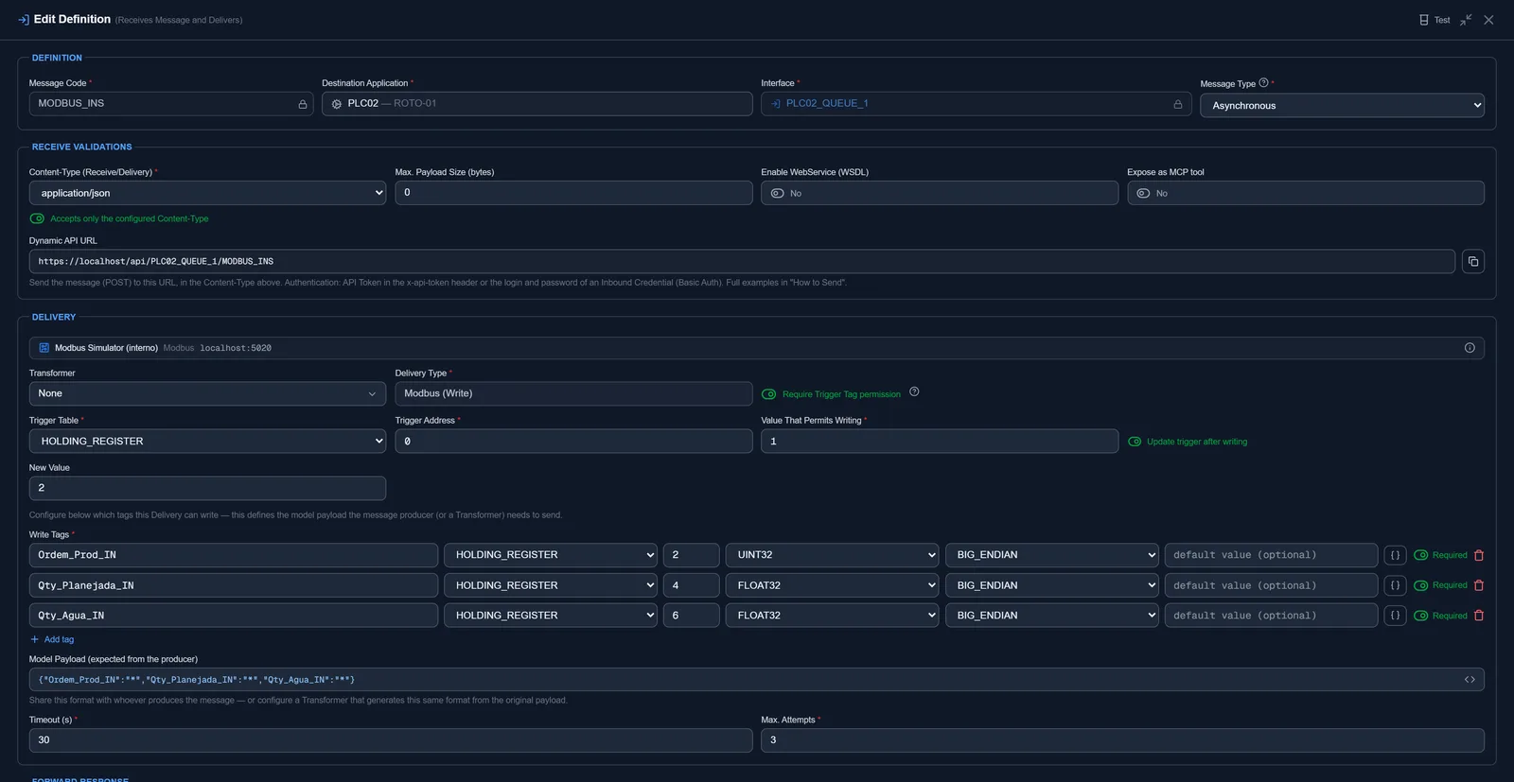Click the Model Payload code view icon

1470,680
